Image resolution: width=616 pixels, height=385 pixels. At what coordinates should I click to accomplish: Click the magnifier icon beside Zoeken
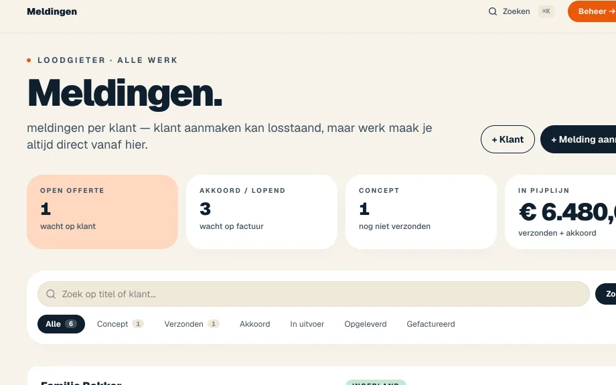493,11
